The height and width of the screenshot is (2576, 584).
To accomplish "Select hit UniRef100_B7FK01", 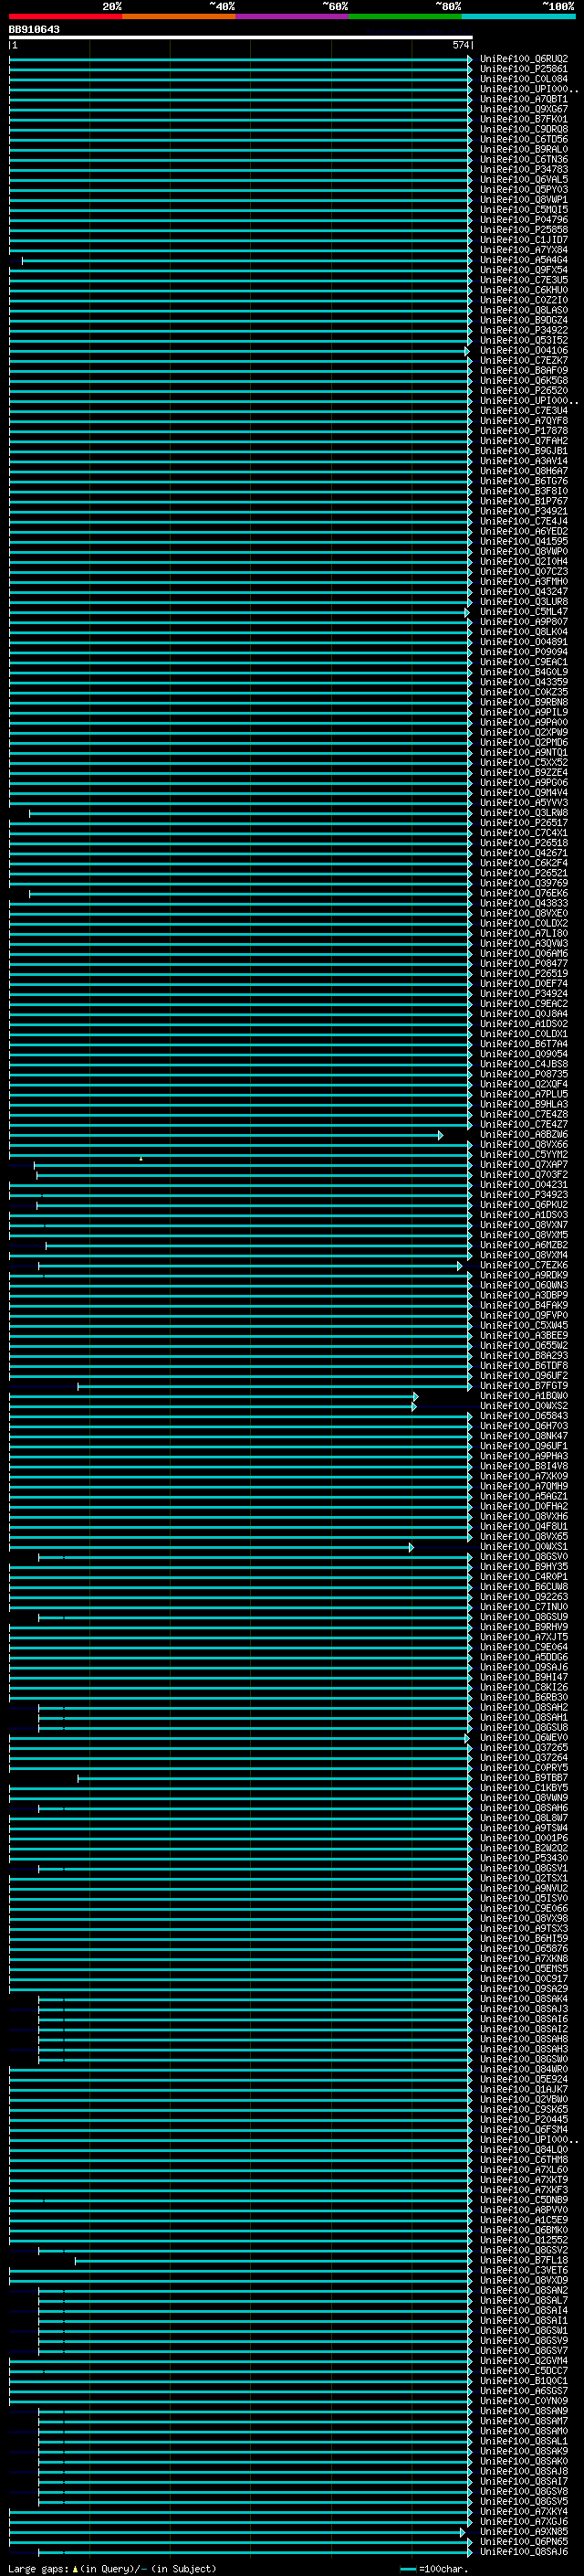I will 524,119.
